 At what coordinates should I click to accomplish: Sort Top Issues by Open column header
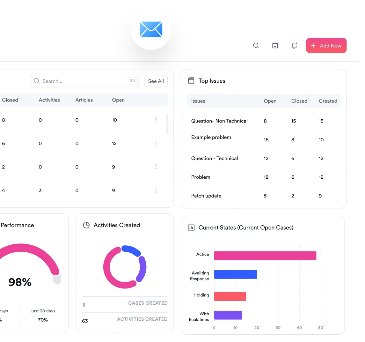click(270, 101)
